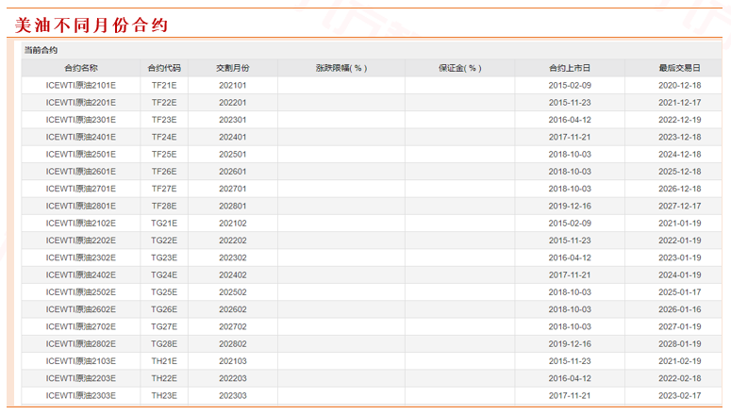Click last trading date 2028-01-19
The height and width of the screenshot is (415, 731).
click(680, 344)
